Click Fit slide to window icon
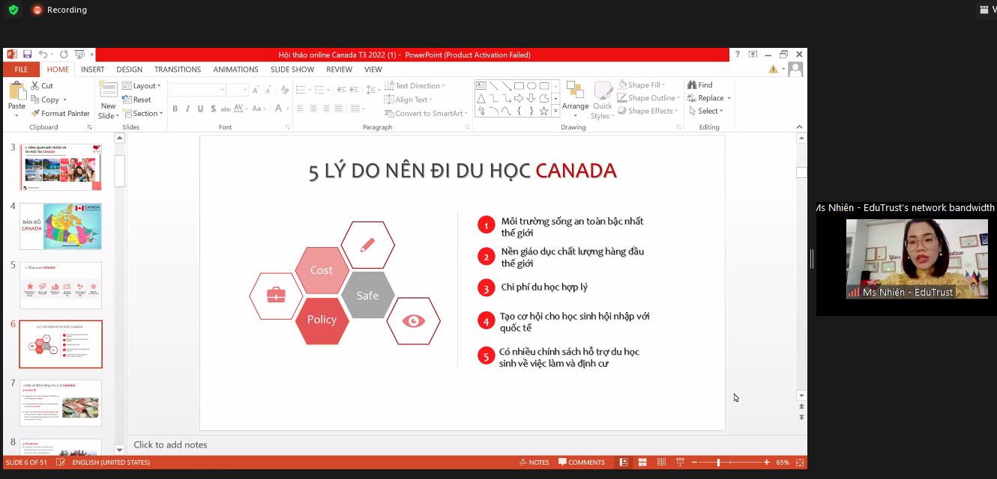Screen dimensions: 997x479 pos(799,463)
